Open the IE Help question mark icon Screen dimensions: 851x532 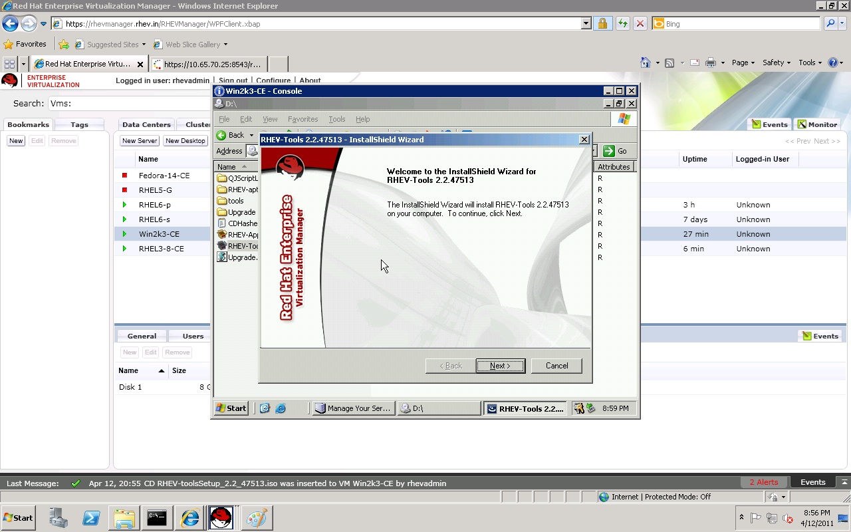(x=833, y=63)
